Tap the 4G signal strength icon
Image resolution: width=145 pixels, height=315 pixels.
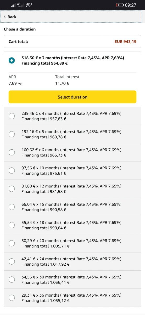click(x=20, y=5)
